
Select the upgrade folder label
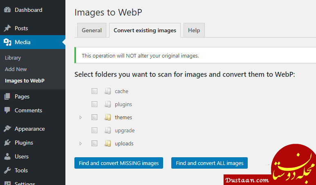(125, 130)
